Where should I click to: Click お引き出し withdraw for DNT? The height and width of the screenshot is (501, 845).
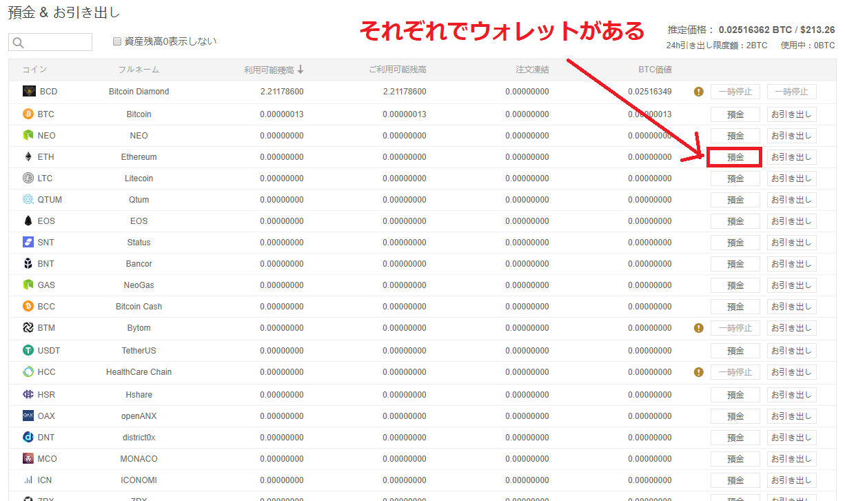[792, 438]
